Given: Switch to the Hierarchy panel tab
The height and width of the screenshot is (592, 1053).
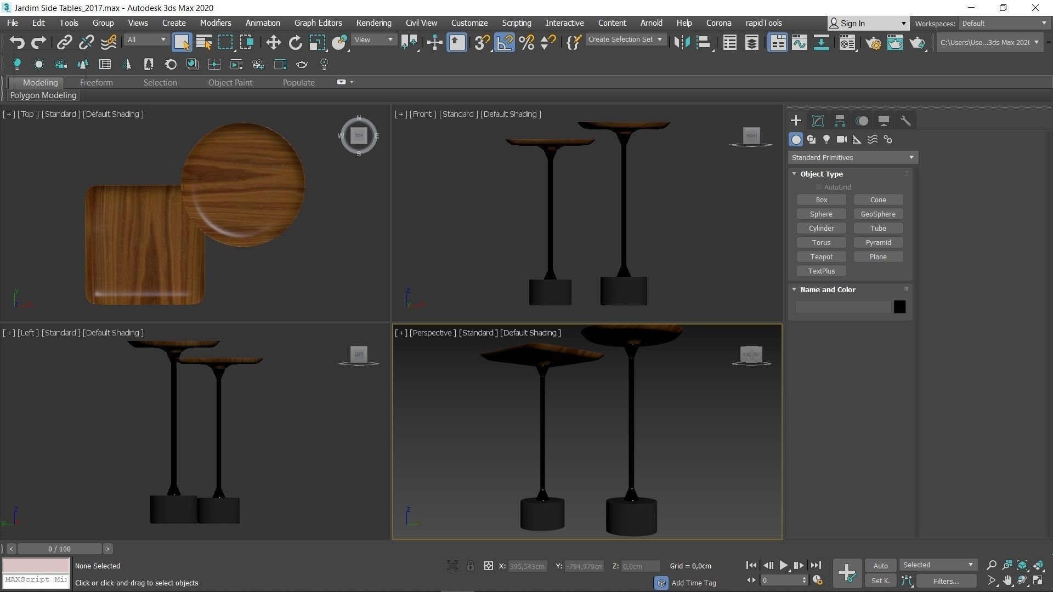Looking at the screenshot, I should click(840, 121).
